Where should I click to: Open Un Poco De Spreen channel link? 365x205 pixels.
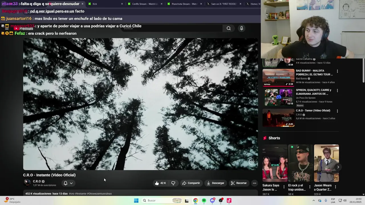click(x=306, y=98)
